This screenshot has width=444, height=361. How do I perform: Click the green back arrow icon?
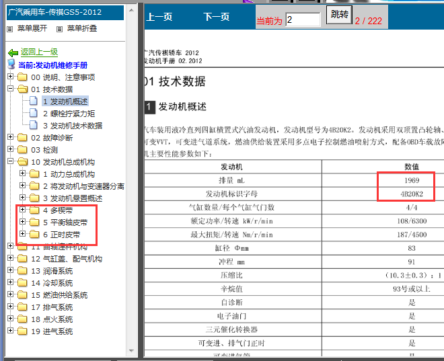pos(13,52)
